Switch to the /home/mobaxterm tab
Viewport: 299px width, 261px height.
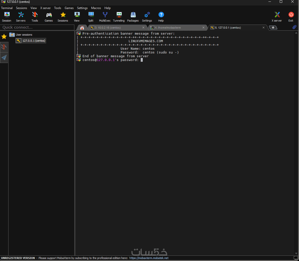168,28
